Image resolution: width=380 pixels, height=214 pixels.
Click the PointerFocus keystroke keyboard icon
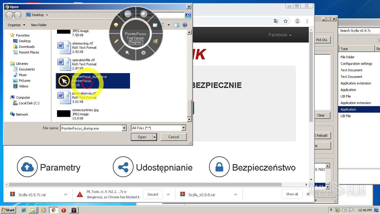[128, 14]
